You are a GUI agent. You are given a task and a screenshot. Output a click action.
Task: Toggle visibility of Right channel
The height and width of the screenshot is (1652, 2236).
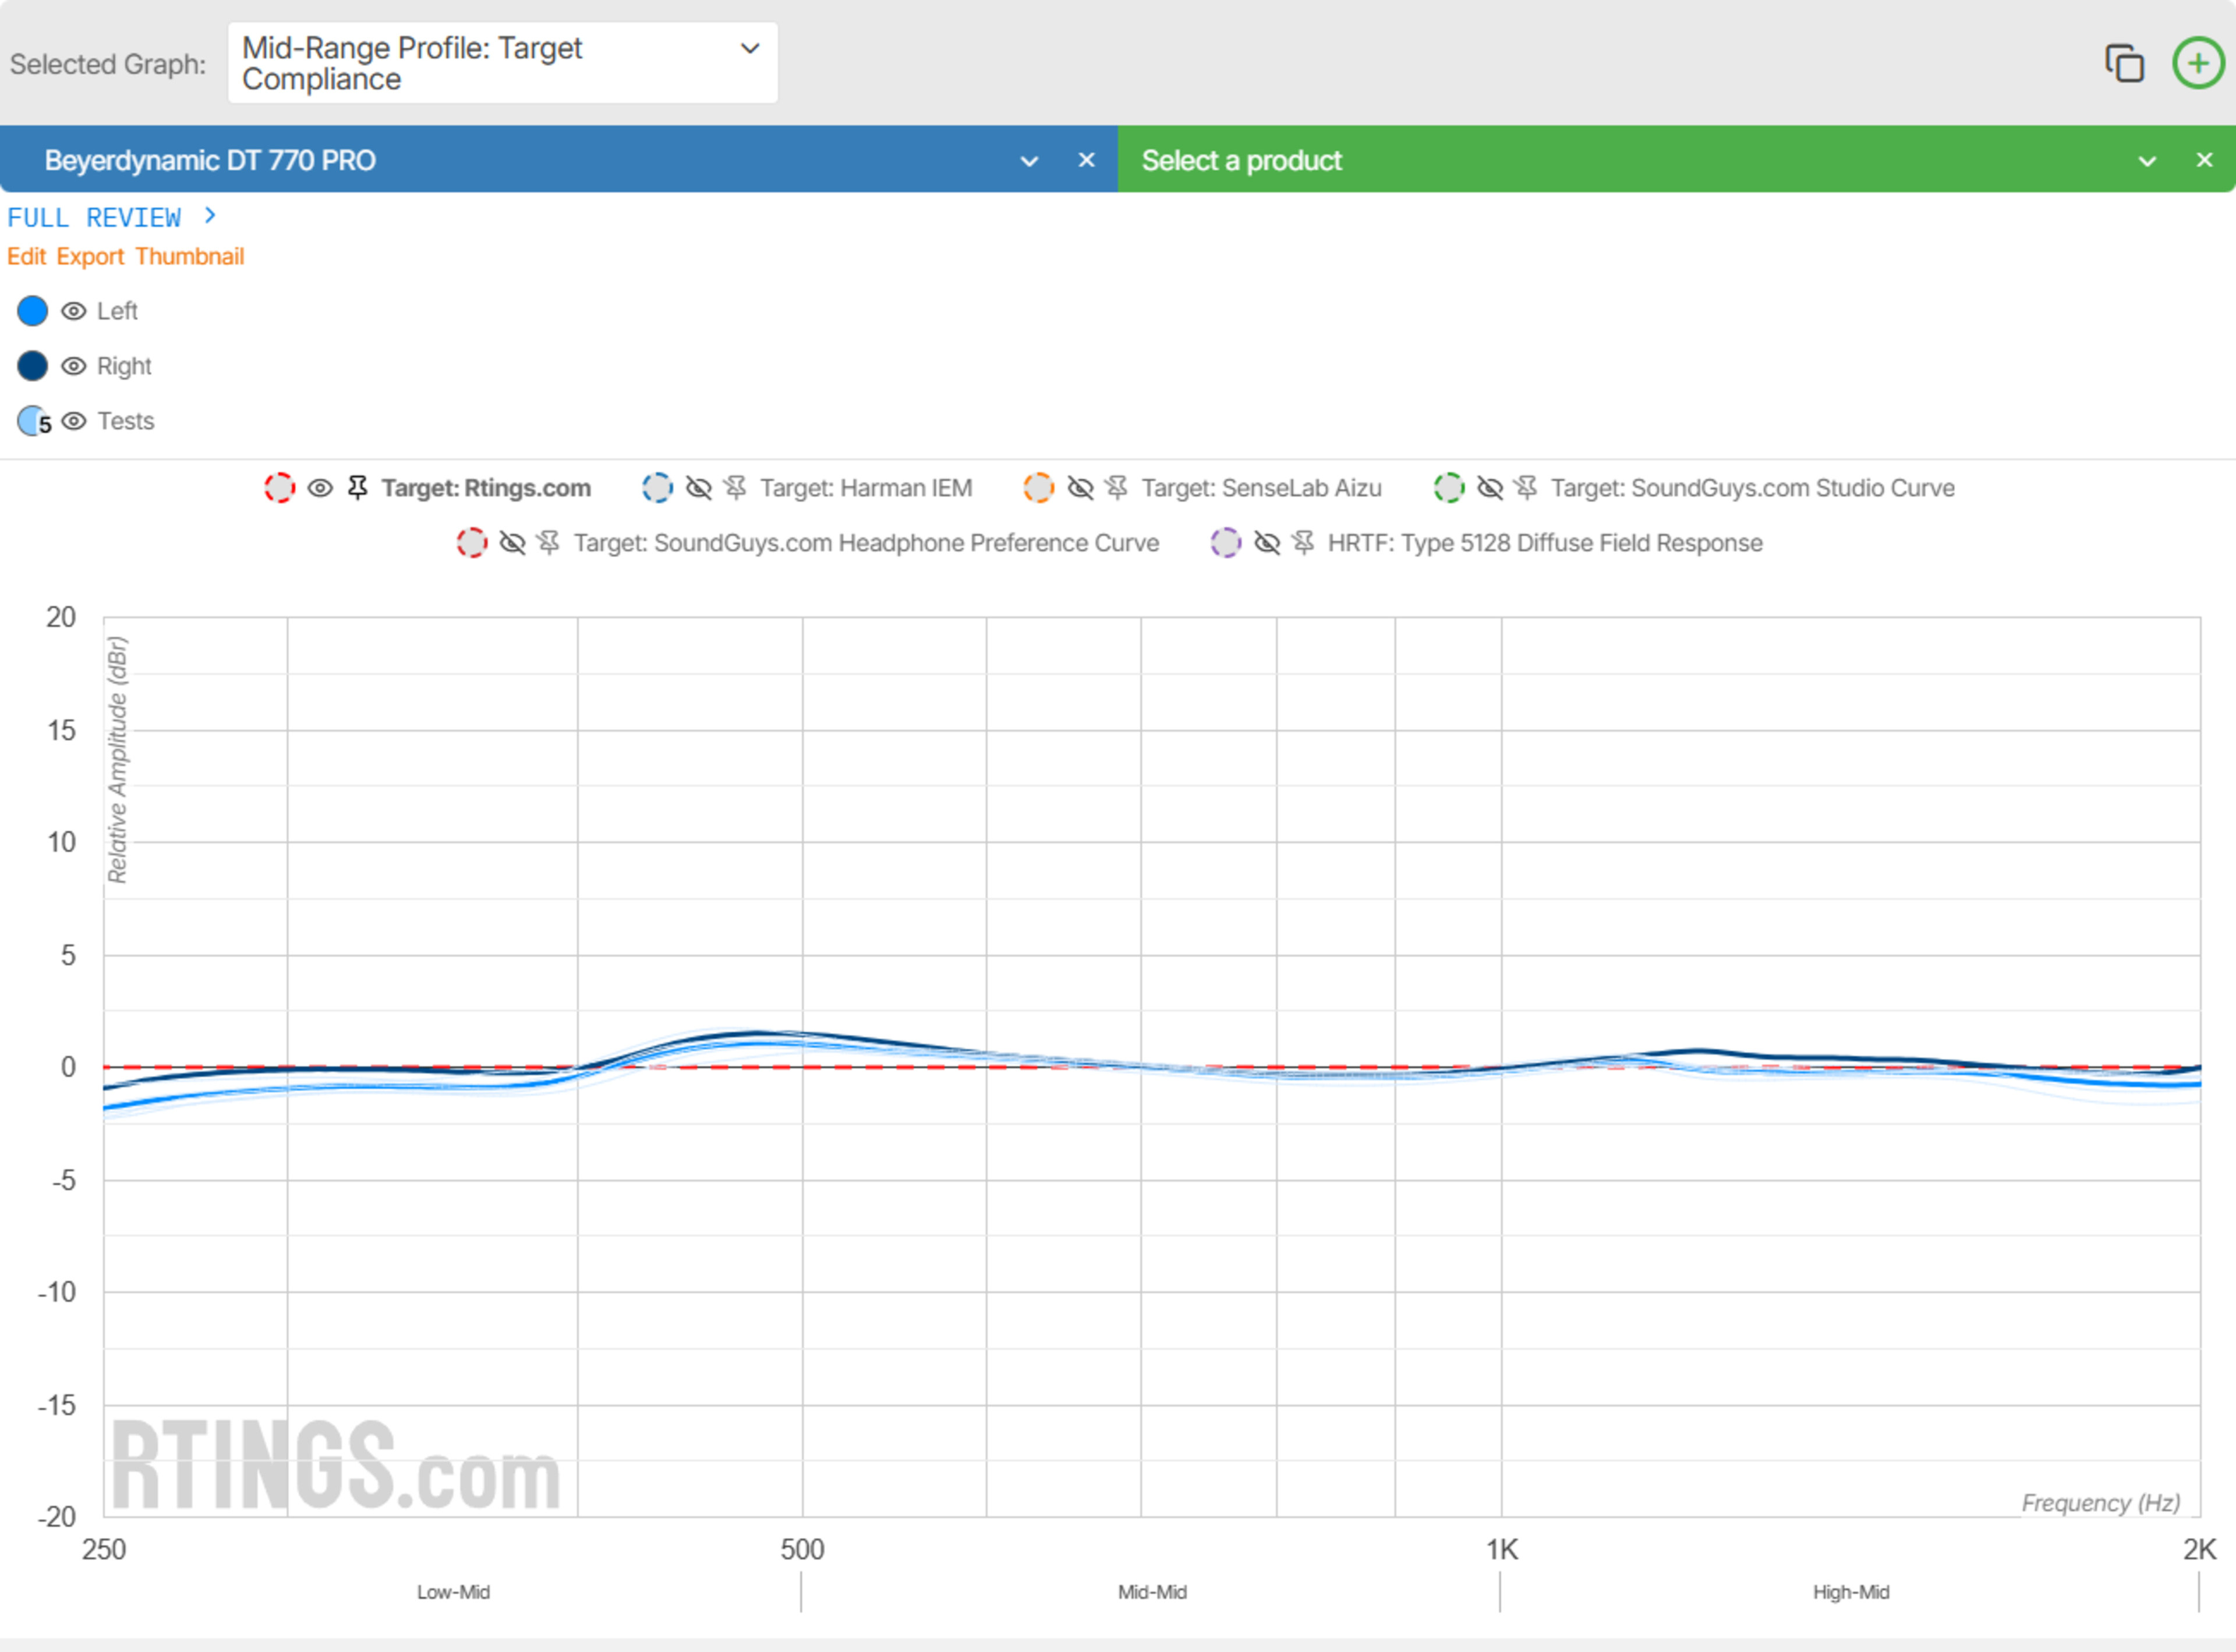(x=73, y=366)
